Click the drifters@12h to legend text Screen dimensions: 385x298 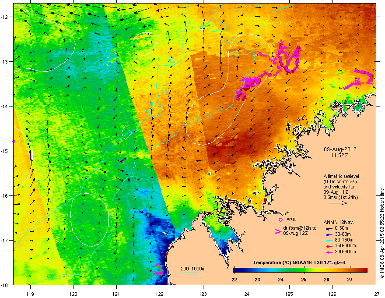[x=300, y=228]
